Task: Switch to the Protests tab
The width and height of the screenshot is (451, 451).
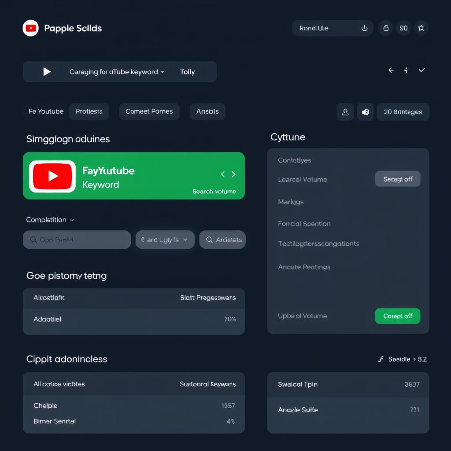Action: 89,111
